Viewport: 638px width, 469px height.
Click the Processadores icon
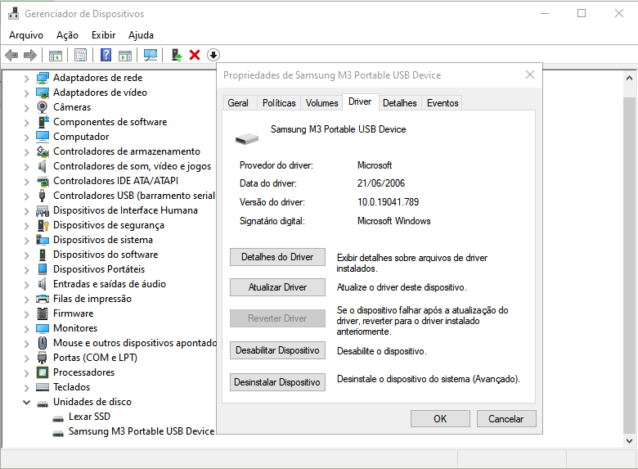(43, 372)
